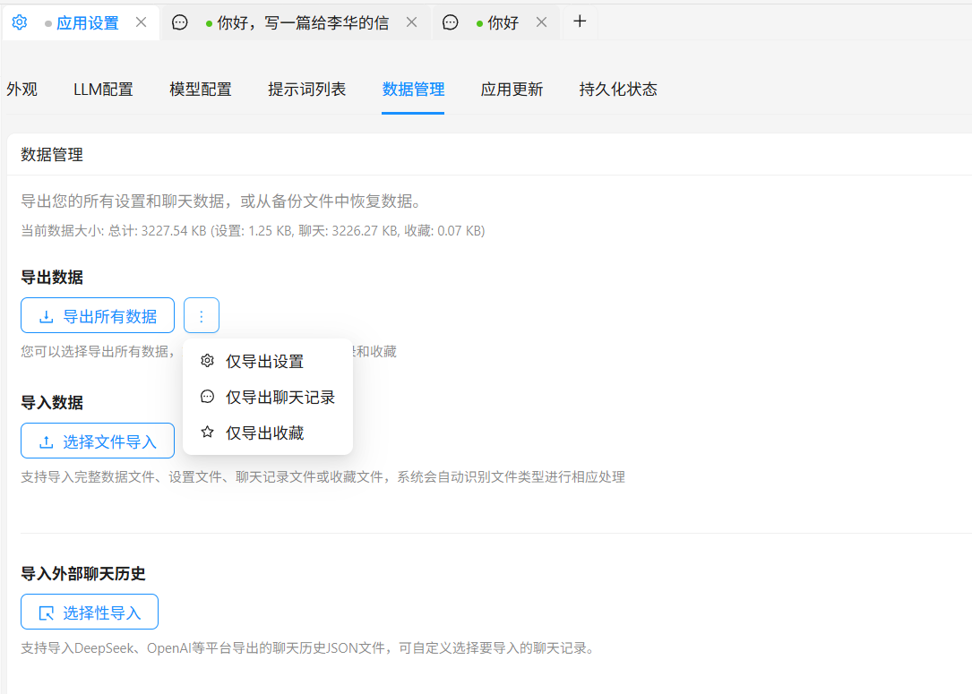Switch to the 应用更新 tab

click(x=512, y=90)
